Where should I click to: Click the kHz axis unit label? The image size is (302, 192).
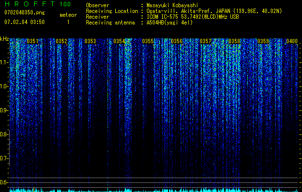coord(4,39)
